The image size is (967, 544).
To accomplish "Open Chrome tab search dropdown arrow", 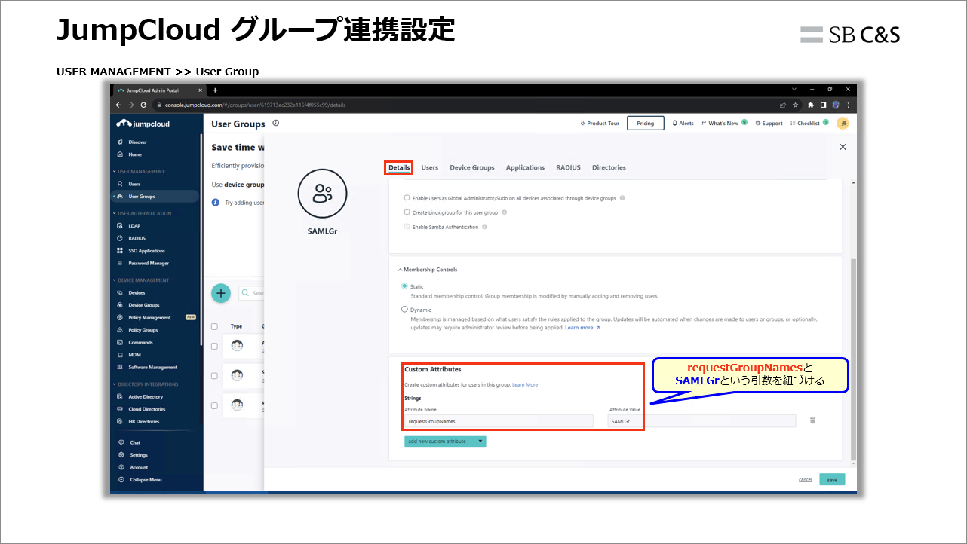I will click(x=794, y=90).
